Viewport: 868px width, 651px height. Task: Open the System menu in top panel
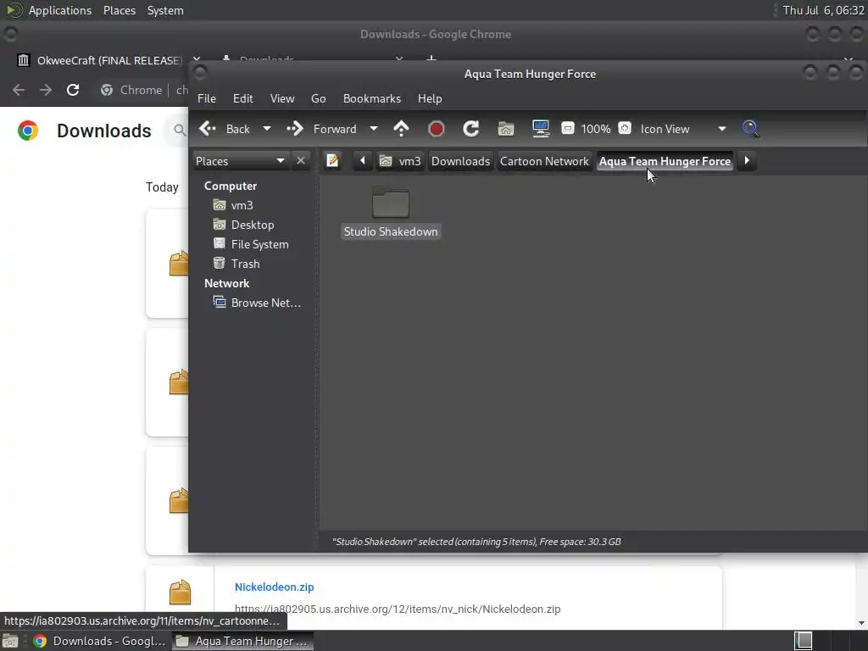[x=165, y=10]
